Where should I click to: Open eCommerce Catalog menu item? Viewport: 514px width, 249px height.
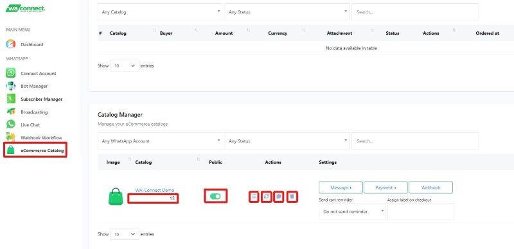point(42,151)
